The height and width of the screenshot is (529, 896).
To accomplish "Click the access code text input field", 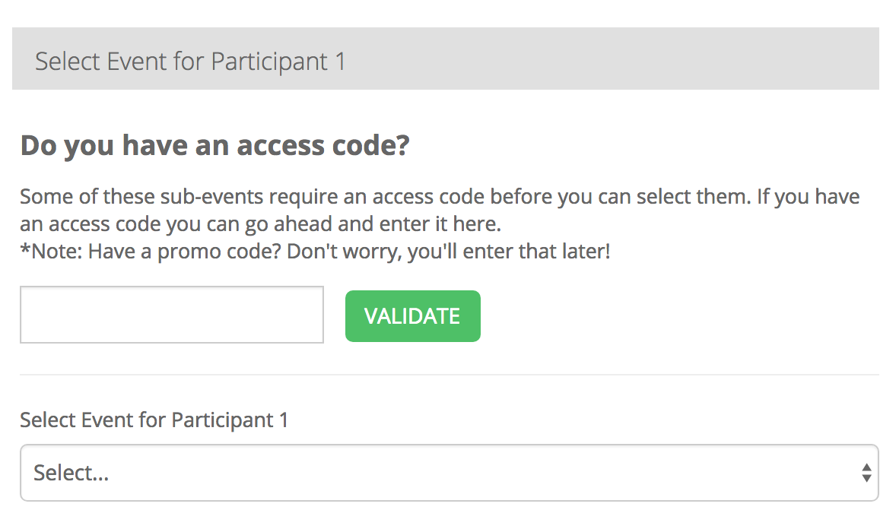I will point(172,315).
